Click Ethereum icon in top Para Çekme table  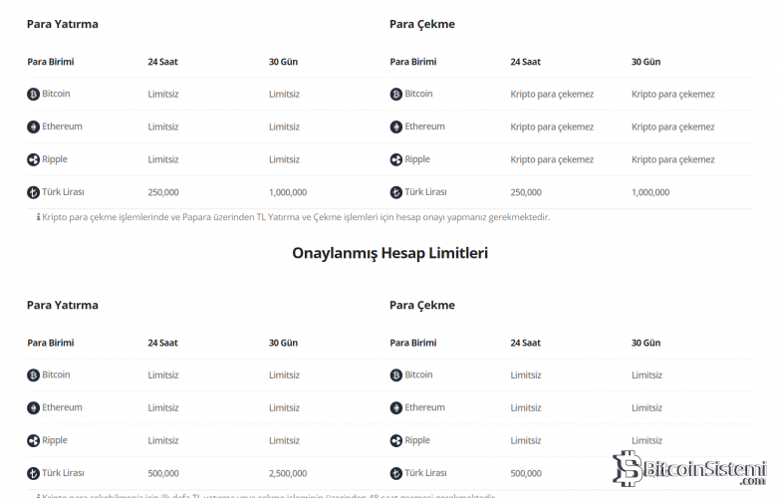pyautogui.click(x=395, y=127)
